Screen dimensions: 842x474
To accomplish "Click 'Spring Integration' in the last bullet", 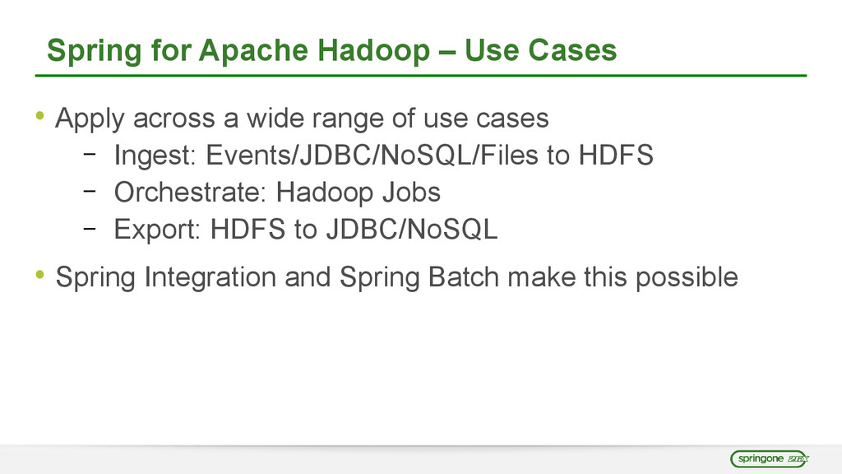I will (166, 277).
